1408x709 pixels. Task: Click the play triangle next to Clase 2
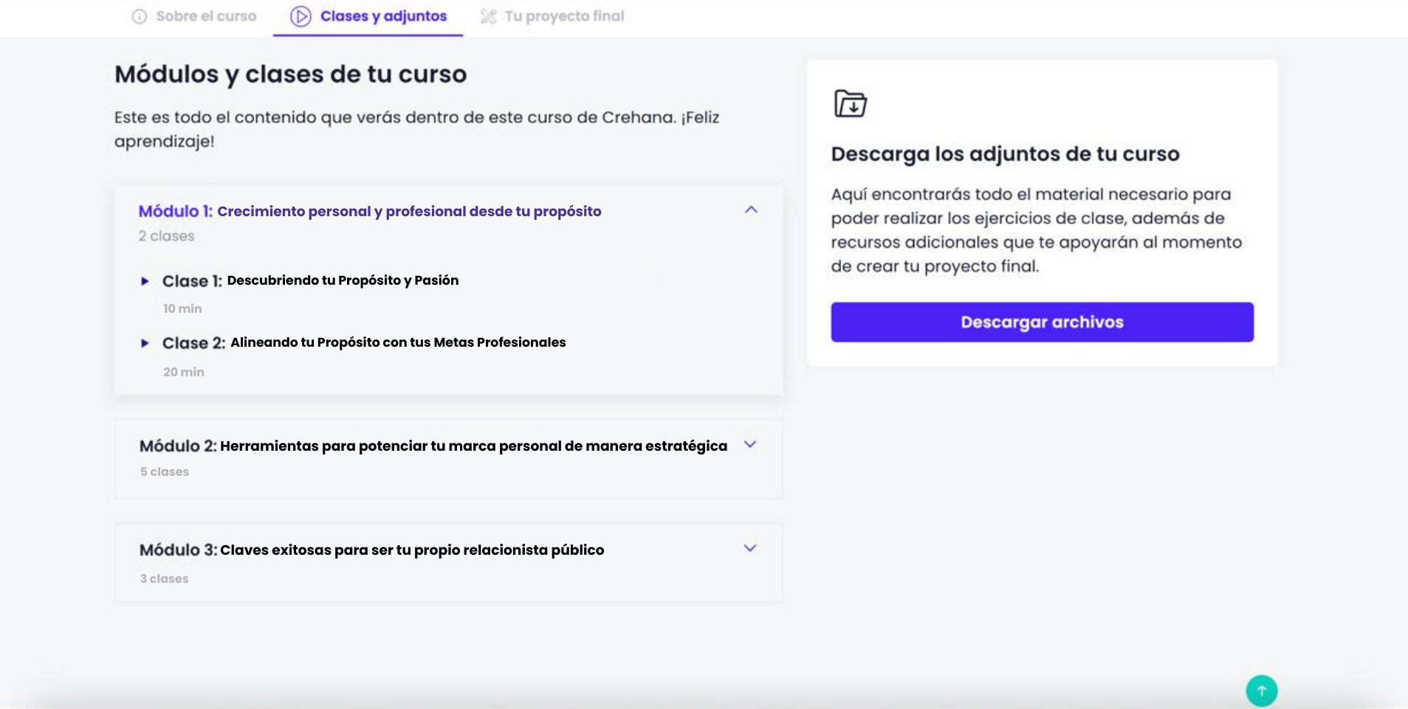point(145,343)
